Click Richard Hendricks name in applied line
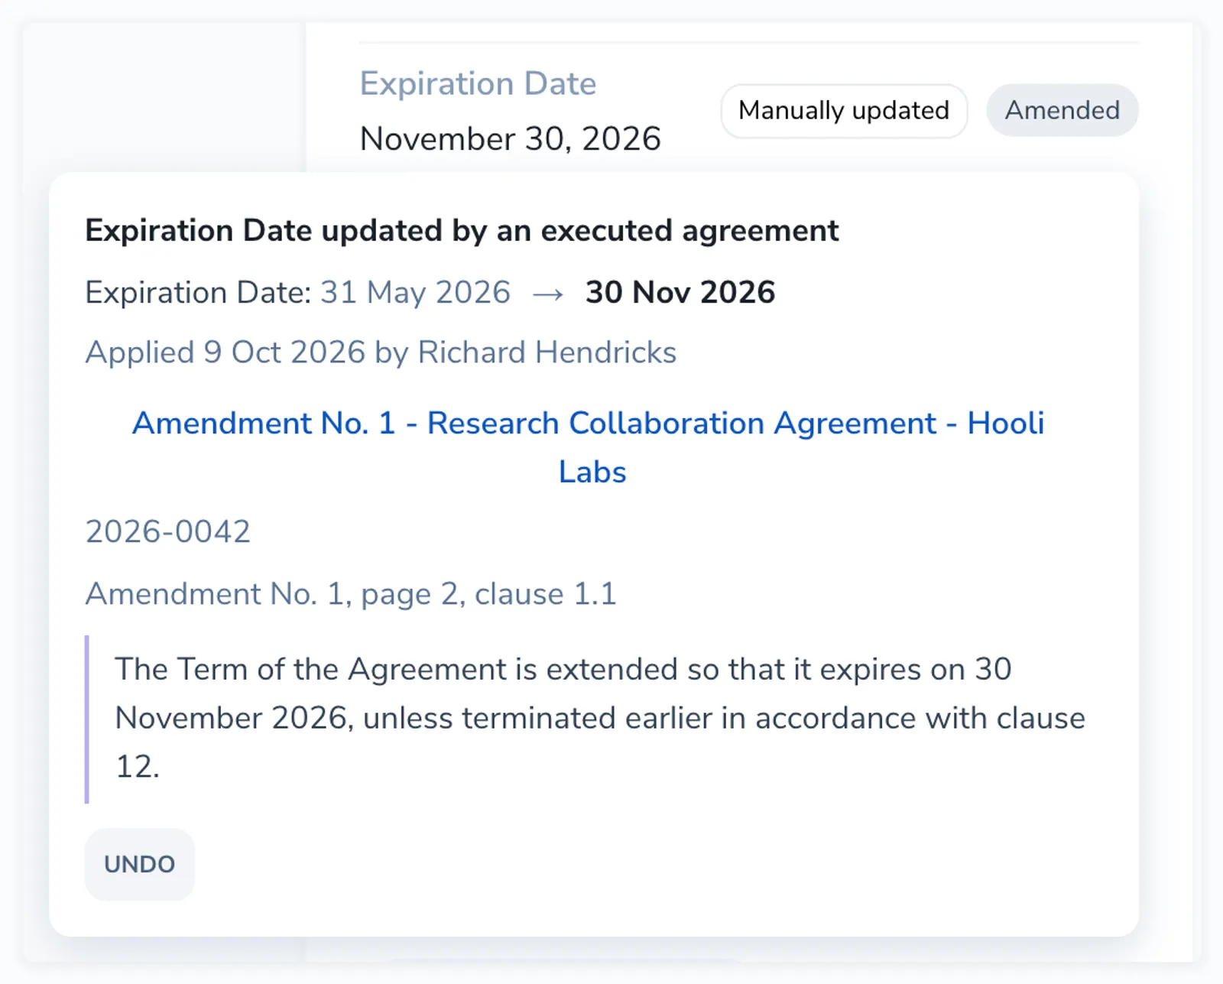The width and height of the screenshot is (1223, 984). coord(547,352)
